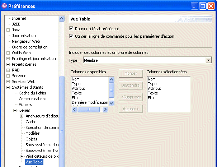Open iSeries Cache preferences page
217x167 pixels.
[31, 122]
